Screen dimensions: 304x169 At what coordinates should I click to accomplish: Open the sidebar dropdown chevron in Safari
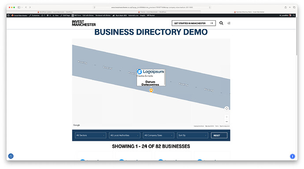point(22,7)
